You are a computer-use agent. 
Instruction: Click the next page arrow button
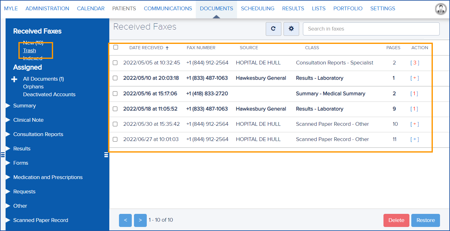click(140, 220)
